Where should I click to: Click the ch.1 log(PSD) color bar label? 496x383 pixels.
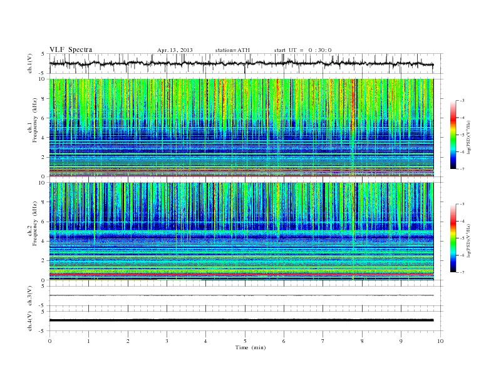469,138
